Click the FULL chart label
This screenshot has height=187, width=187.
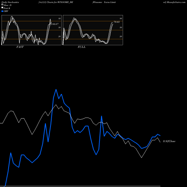tap(82, 47)
